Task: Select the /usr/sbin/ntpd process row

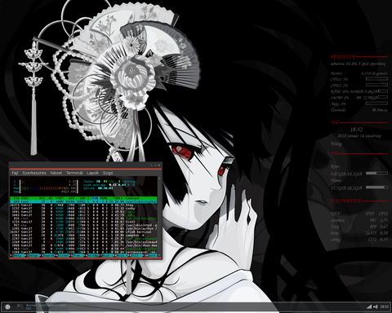Action: coord(83,225)
